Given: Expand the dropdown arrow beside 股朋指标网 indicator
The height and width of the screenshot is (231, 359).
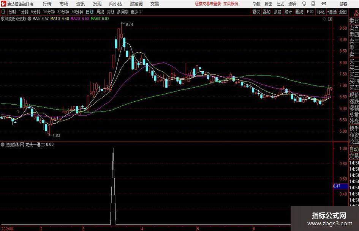Looking at the screenshot, I should click(3, 145).
